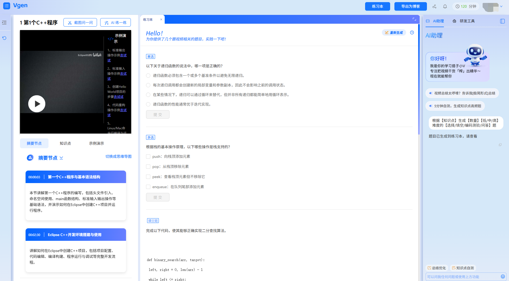Select option 每次递归调用都会创建新的局部变量
The image size is (509, 281).
click(x=148, y=85)
